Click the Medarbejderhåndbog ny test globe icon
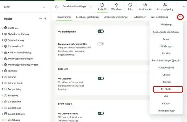The width and height of the screenshot is (187, 122). pos(5,65)
